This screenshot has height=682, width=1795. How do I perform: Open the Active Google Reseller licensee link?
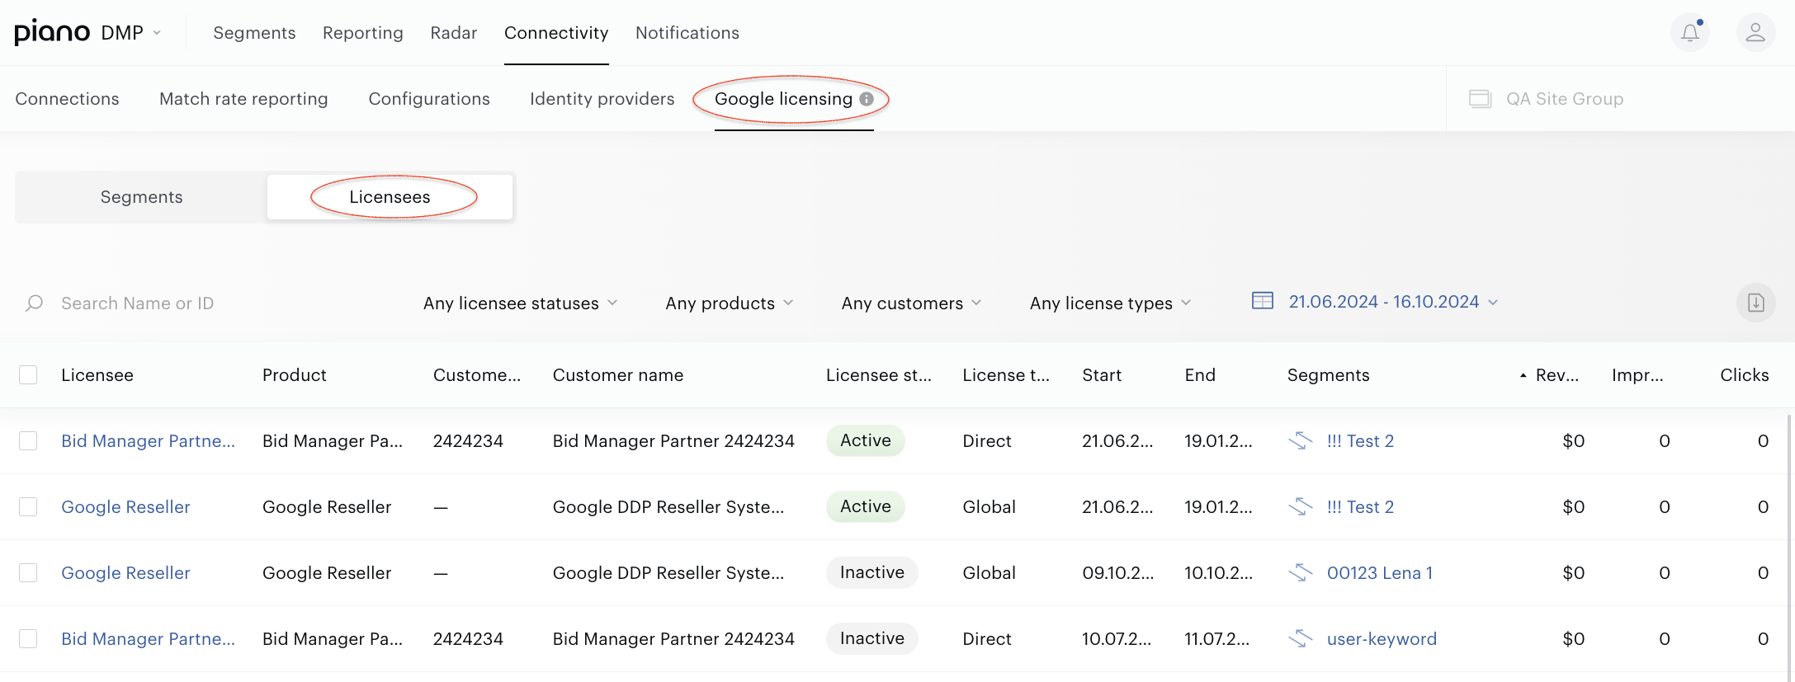tap(125, 507)
